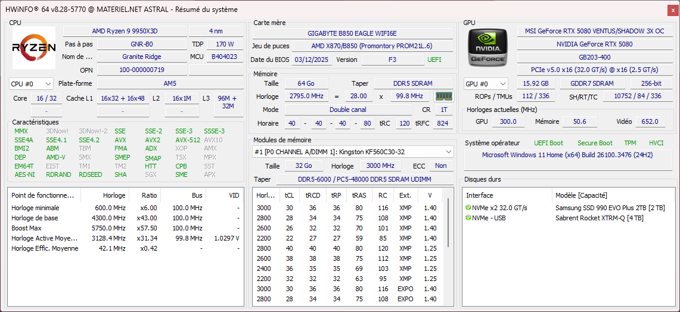
Task: Click the green UEFI label next to BIOS version
Action: [x=434, y=60]
